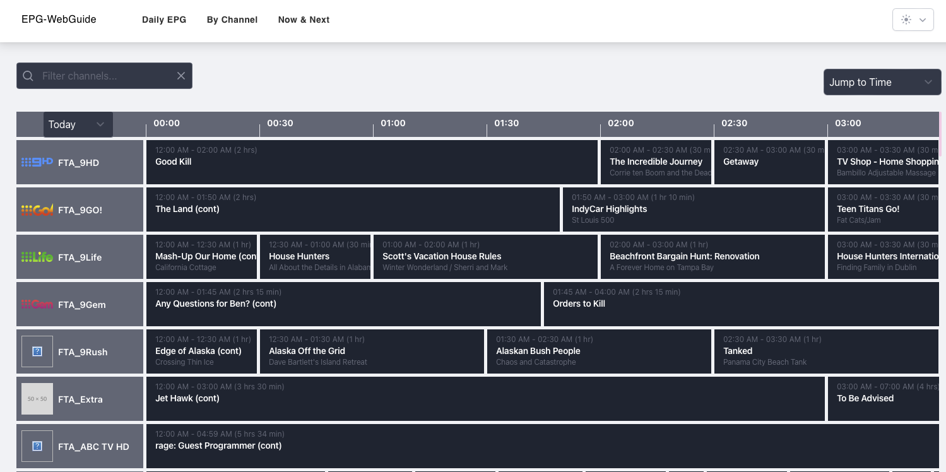946x472 pixels.
Task: Open Scott's Vacation House Rules programme
Action: click(x=485, y=257)
